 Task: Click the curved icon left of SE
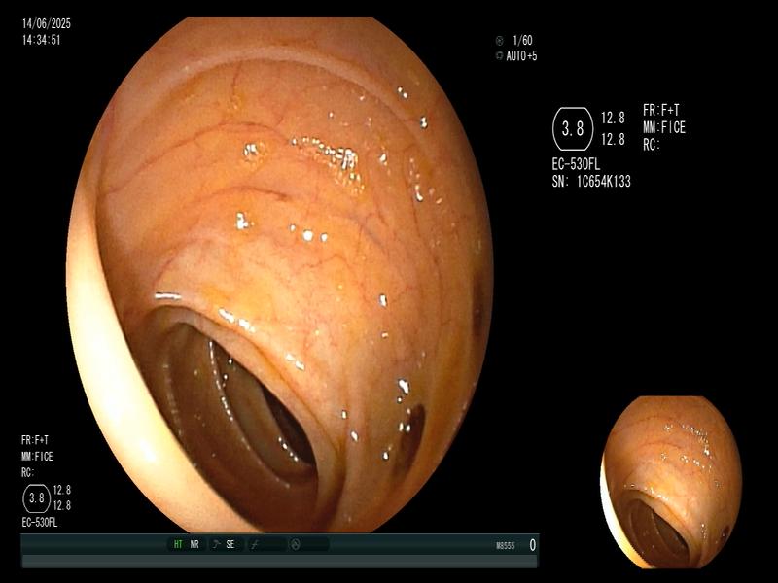tap(216, 544)
